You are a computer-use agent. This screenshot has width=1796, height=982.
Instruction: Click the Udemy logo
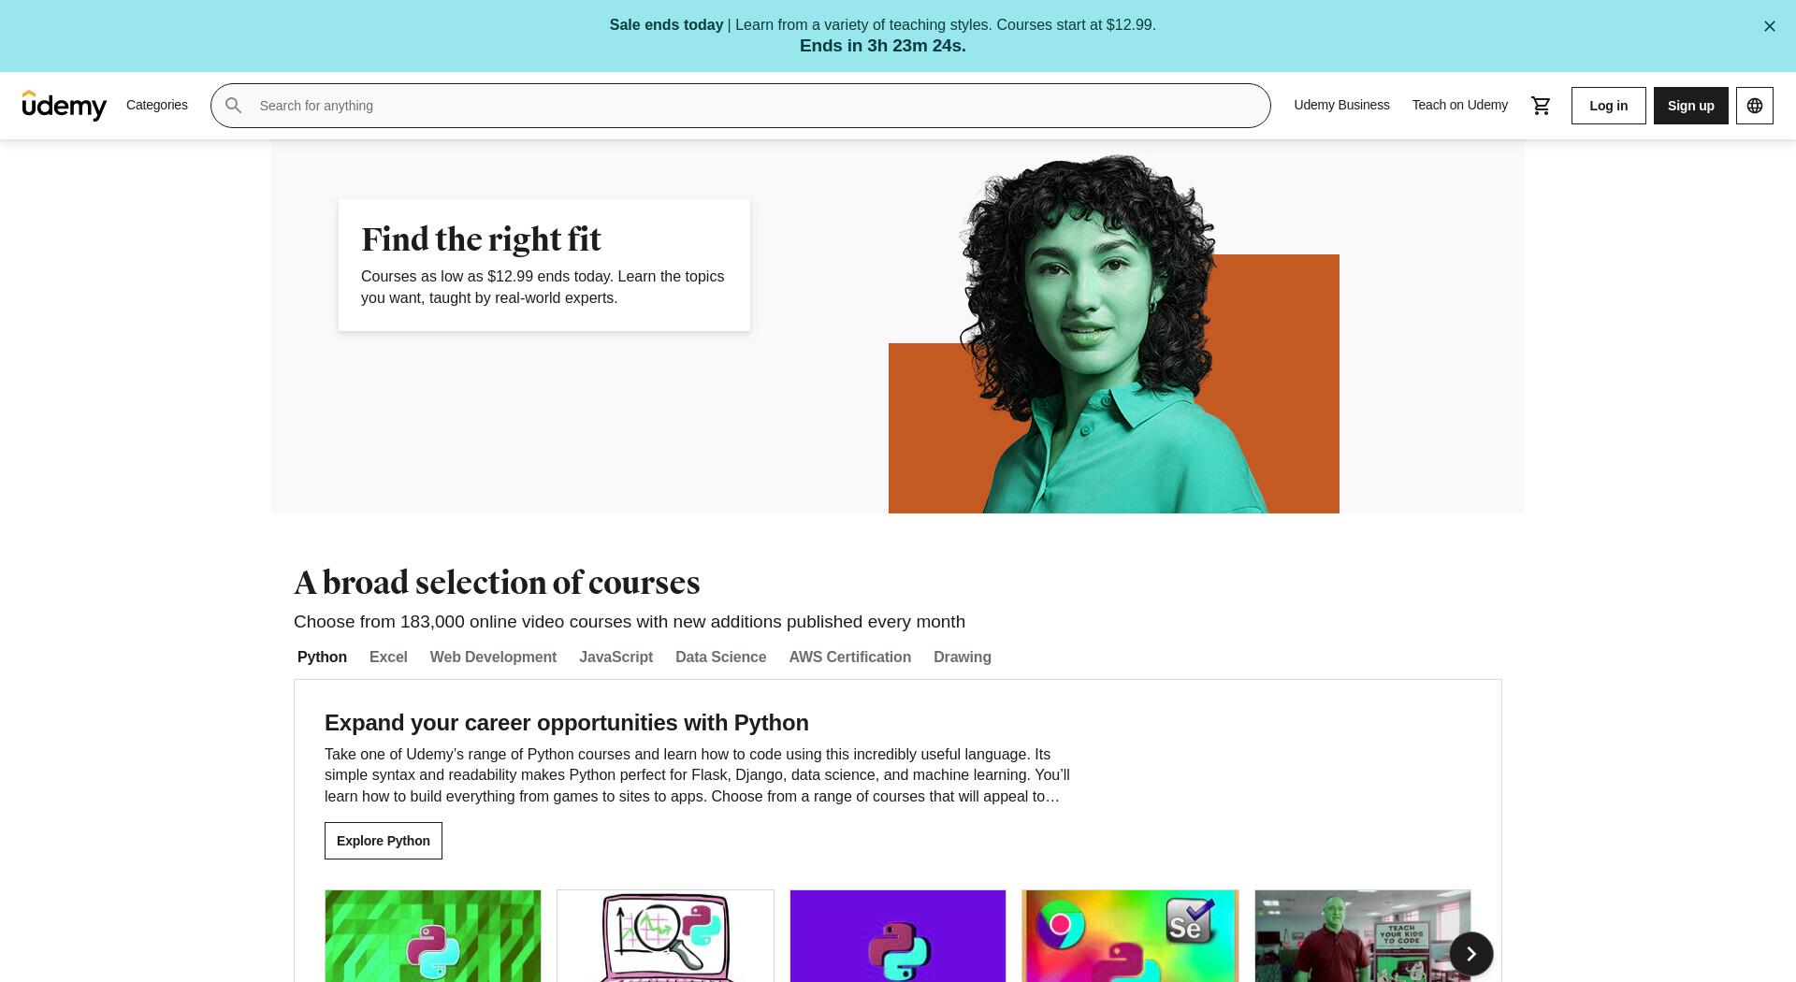tap(65, 106)
